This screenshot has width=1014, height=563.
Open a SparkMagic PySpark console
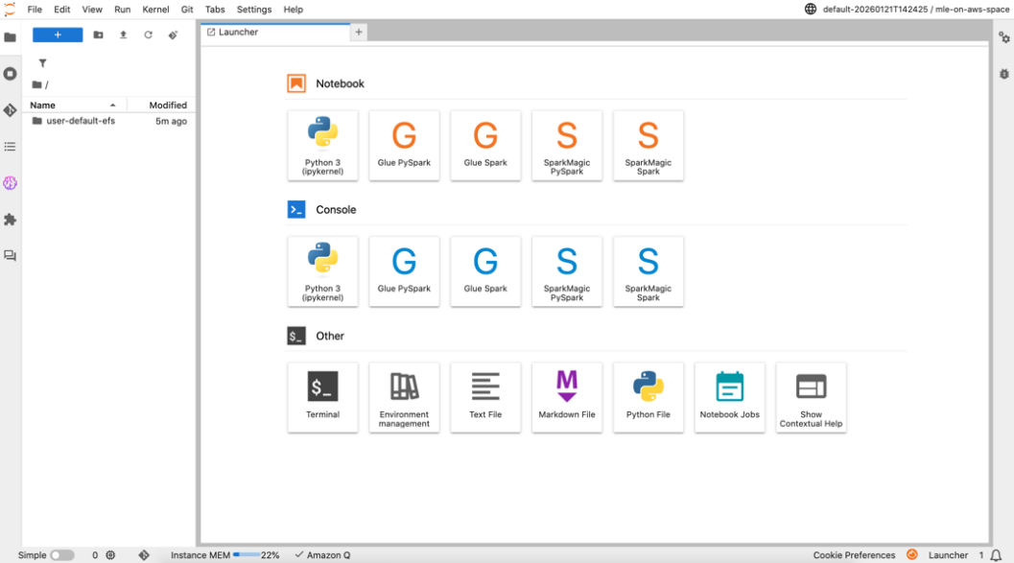coord(567,271)
